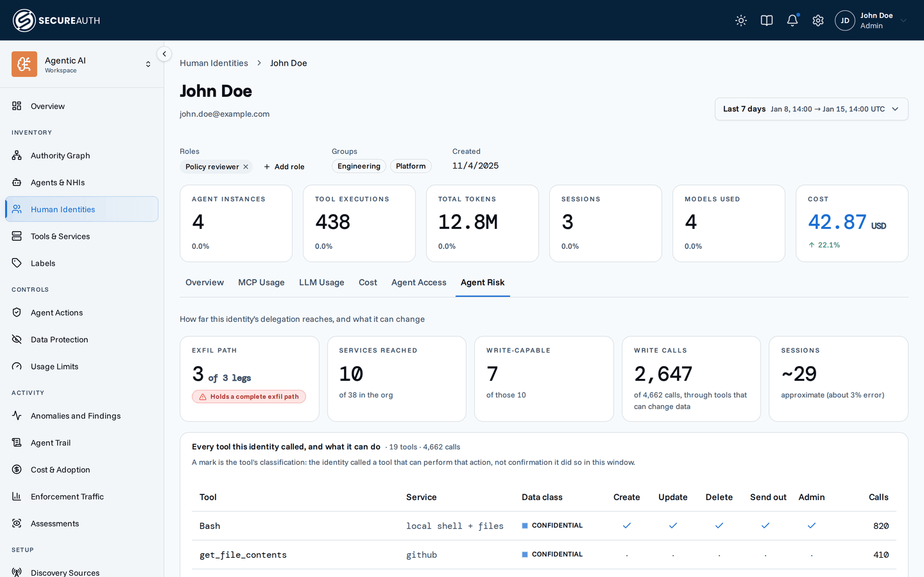Click Add role button
This screenshot has height=577, width=924.
(284, 167)
